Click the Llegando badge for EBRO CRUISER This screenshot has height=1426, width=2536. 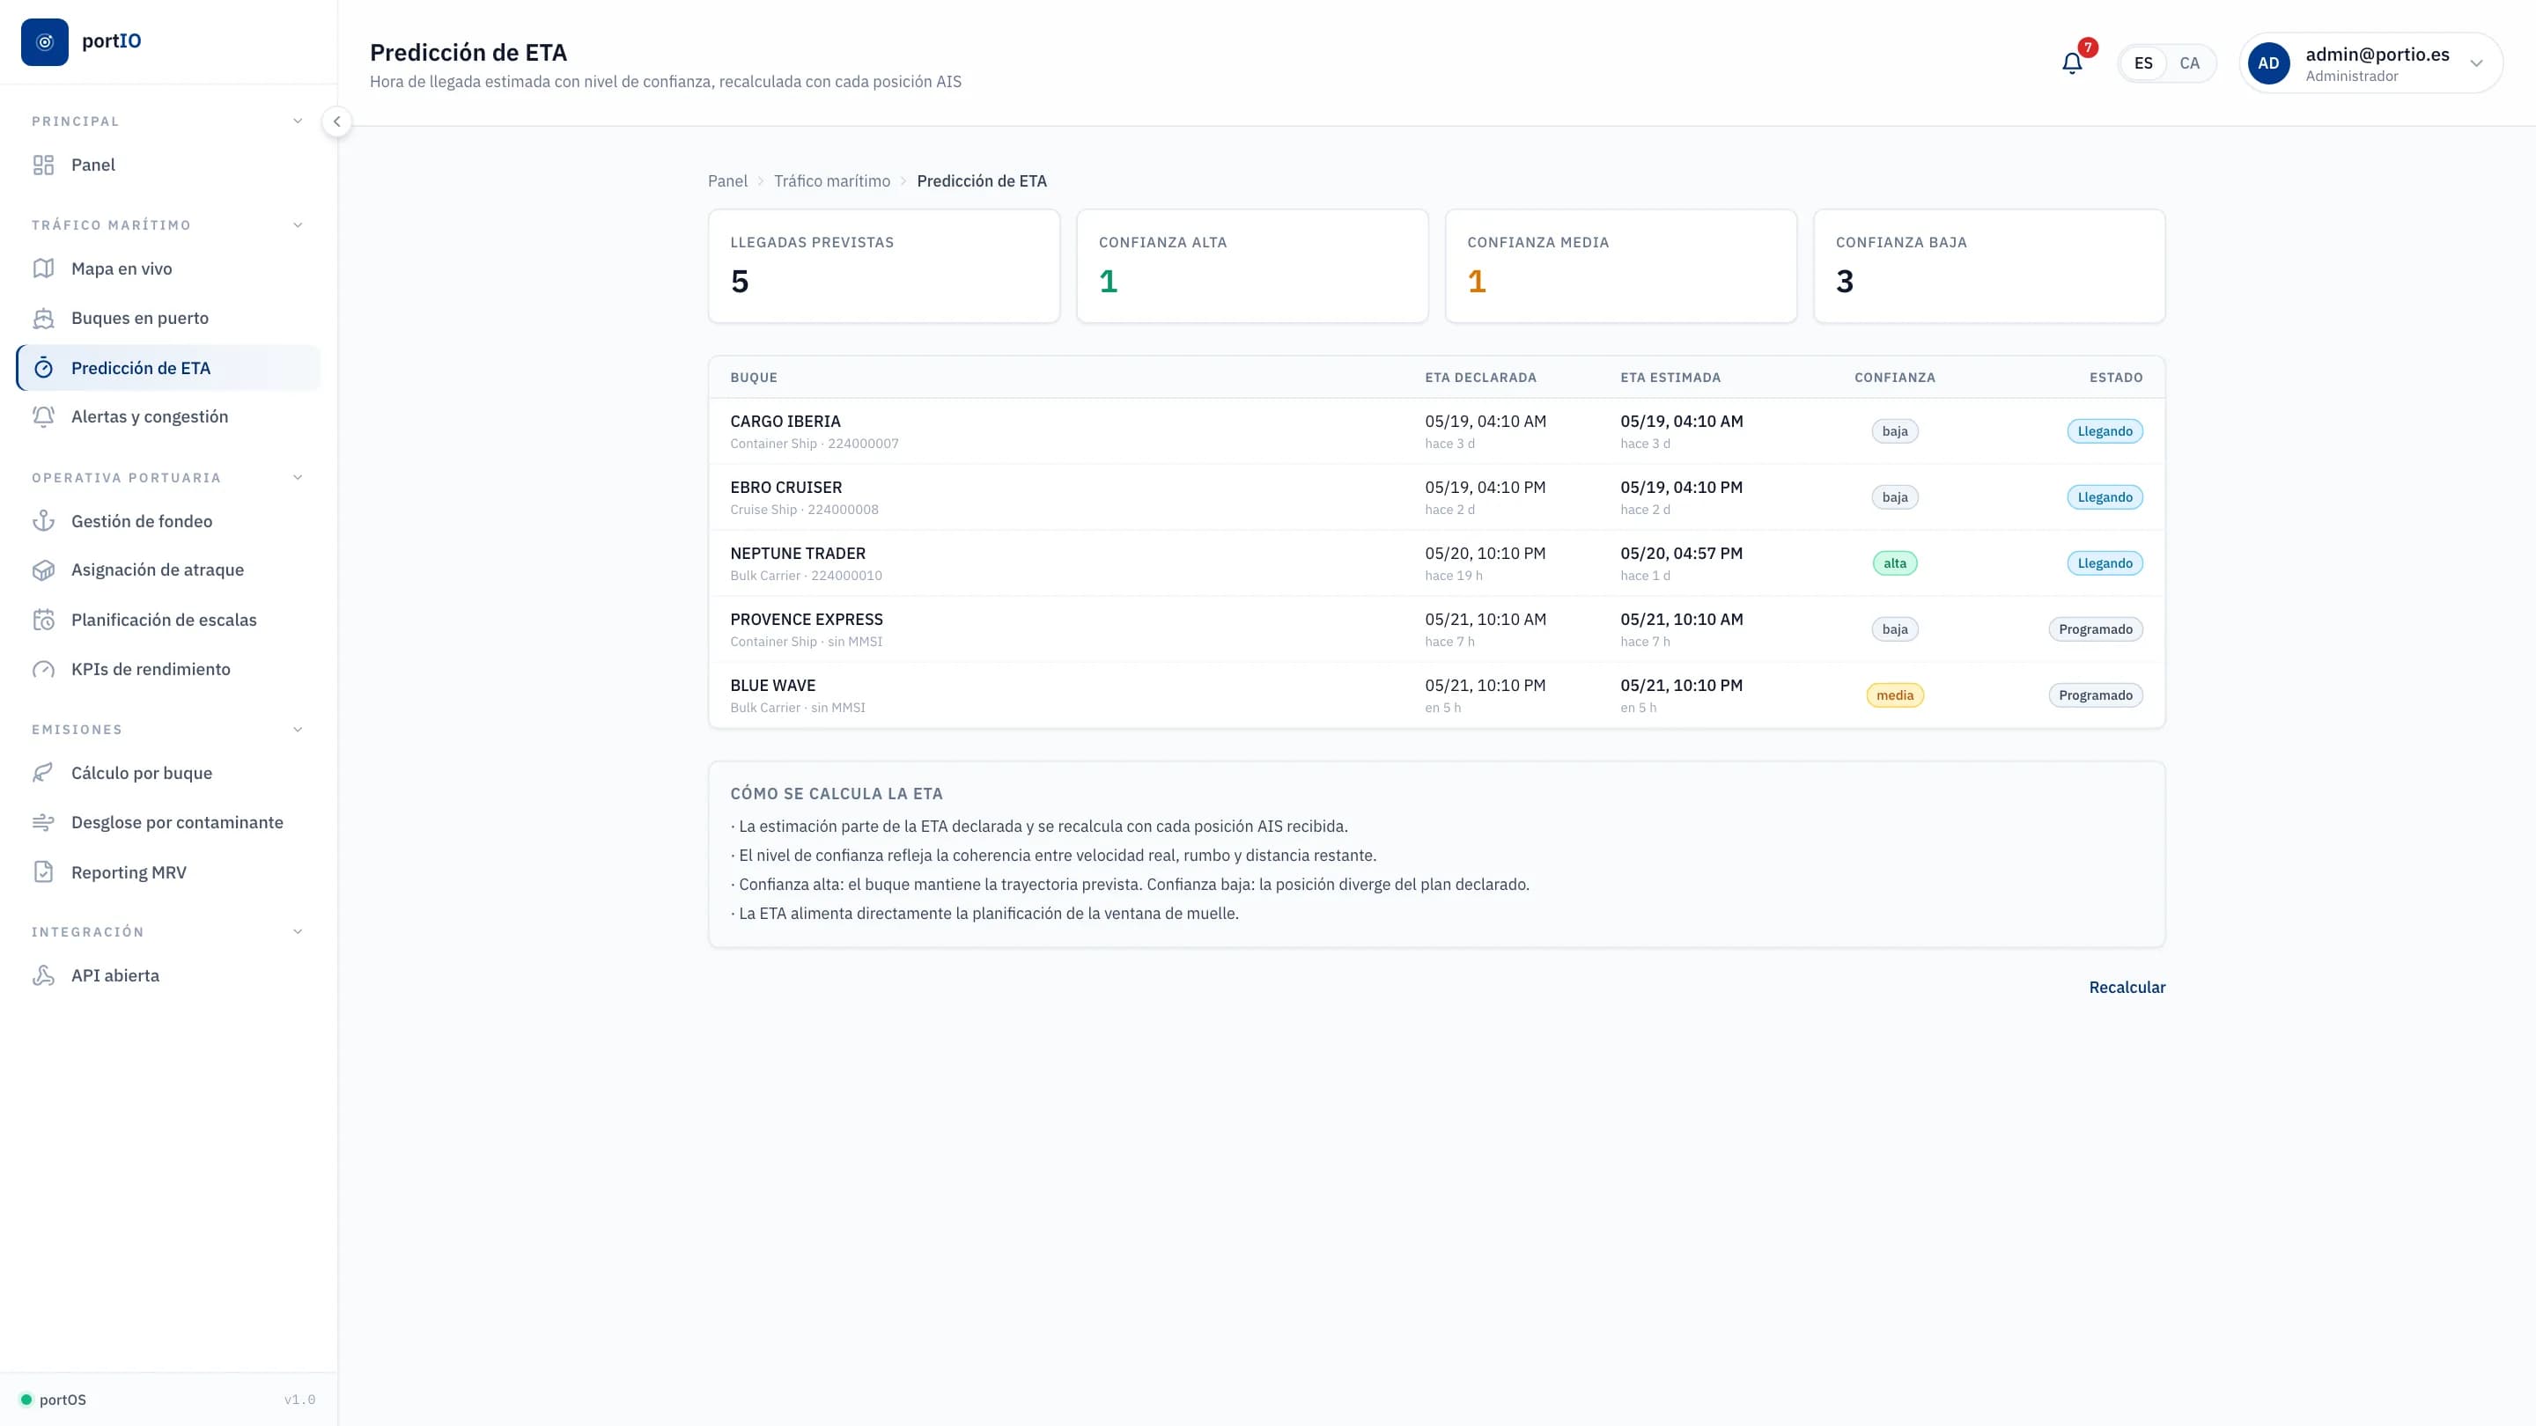[x=2105, y=497]
